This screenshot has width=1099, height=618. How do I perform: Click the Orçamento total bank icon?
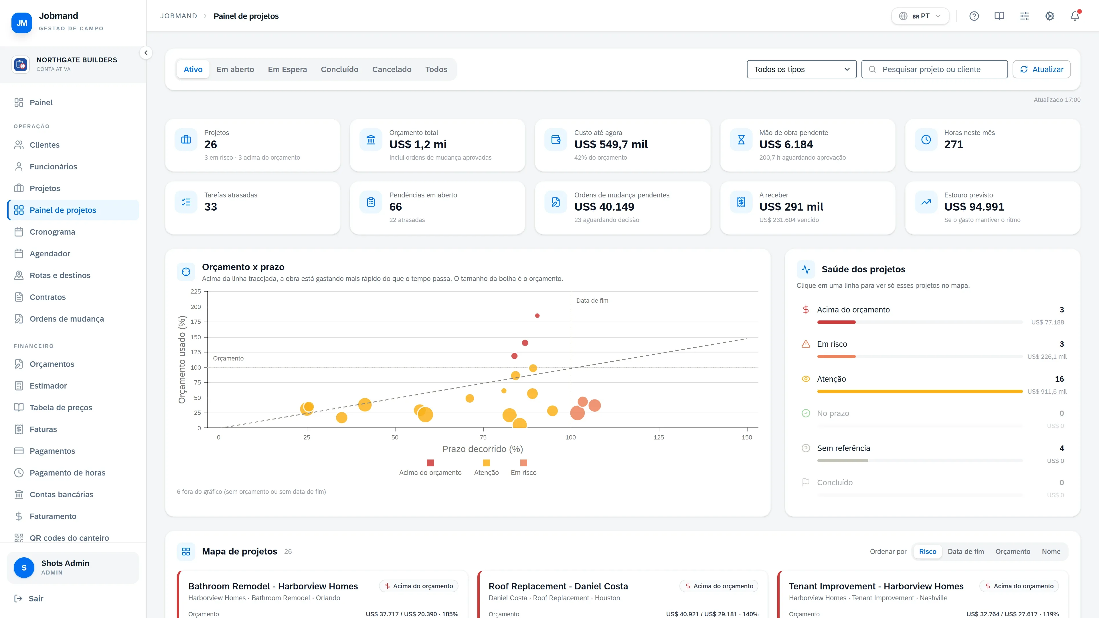(371, 139)
